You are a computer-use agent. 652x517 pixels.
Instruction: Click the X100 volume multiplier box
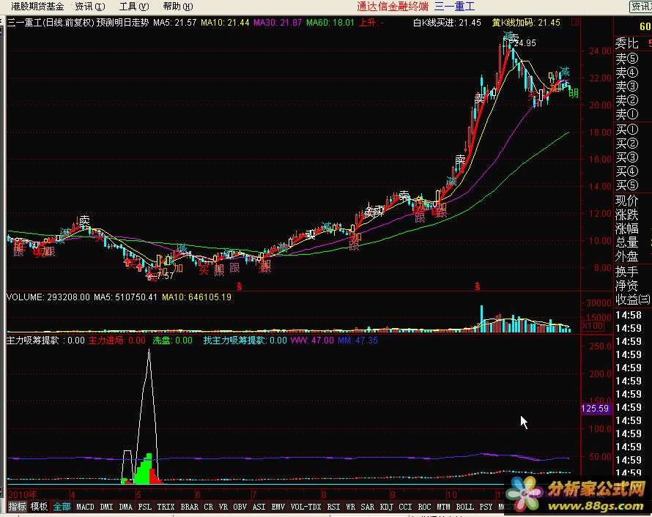tap(593, 326)
